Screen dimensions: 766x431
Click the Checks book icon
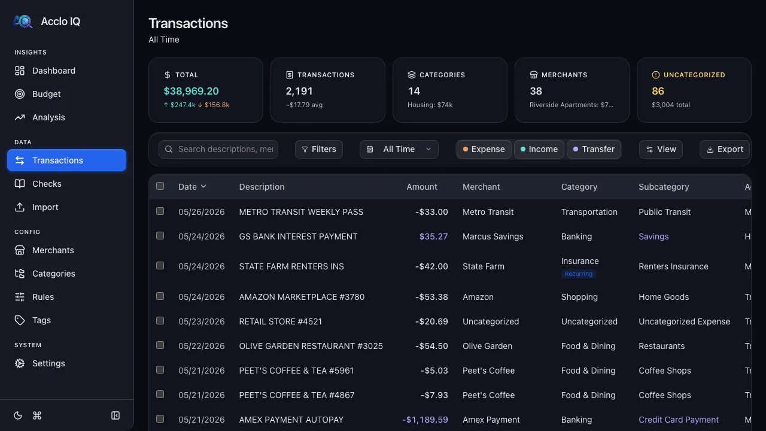(20, 184)
